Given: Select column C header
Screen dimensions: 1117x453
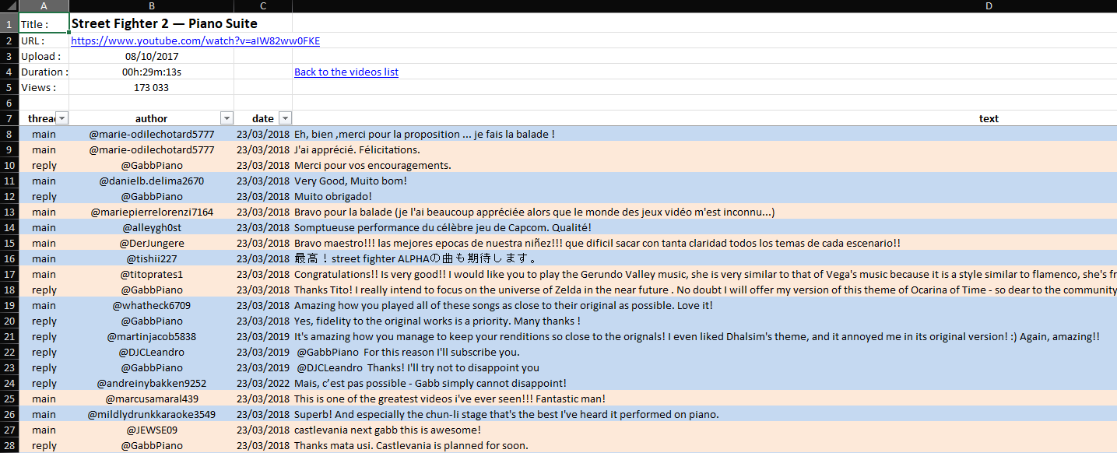Looking at the screenshot, I should pos(263,6).
